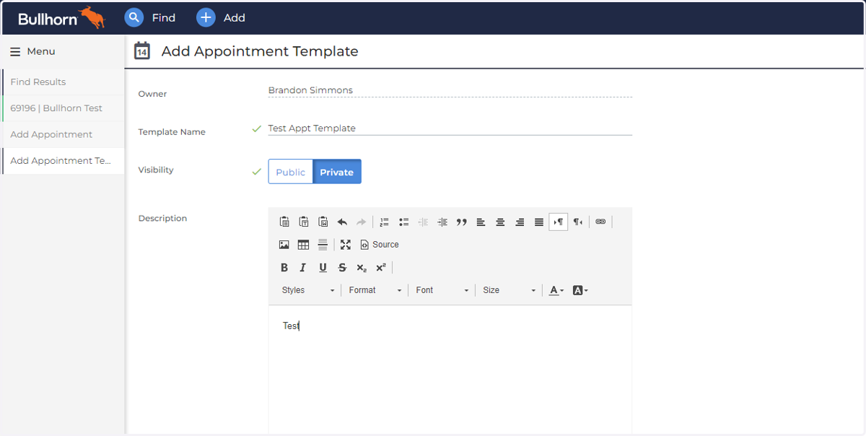Click the Add plus button
This screenshot has height=436, width=866.
coord(221,17)
